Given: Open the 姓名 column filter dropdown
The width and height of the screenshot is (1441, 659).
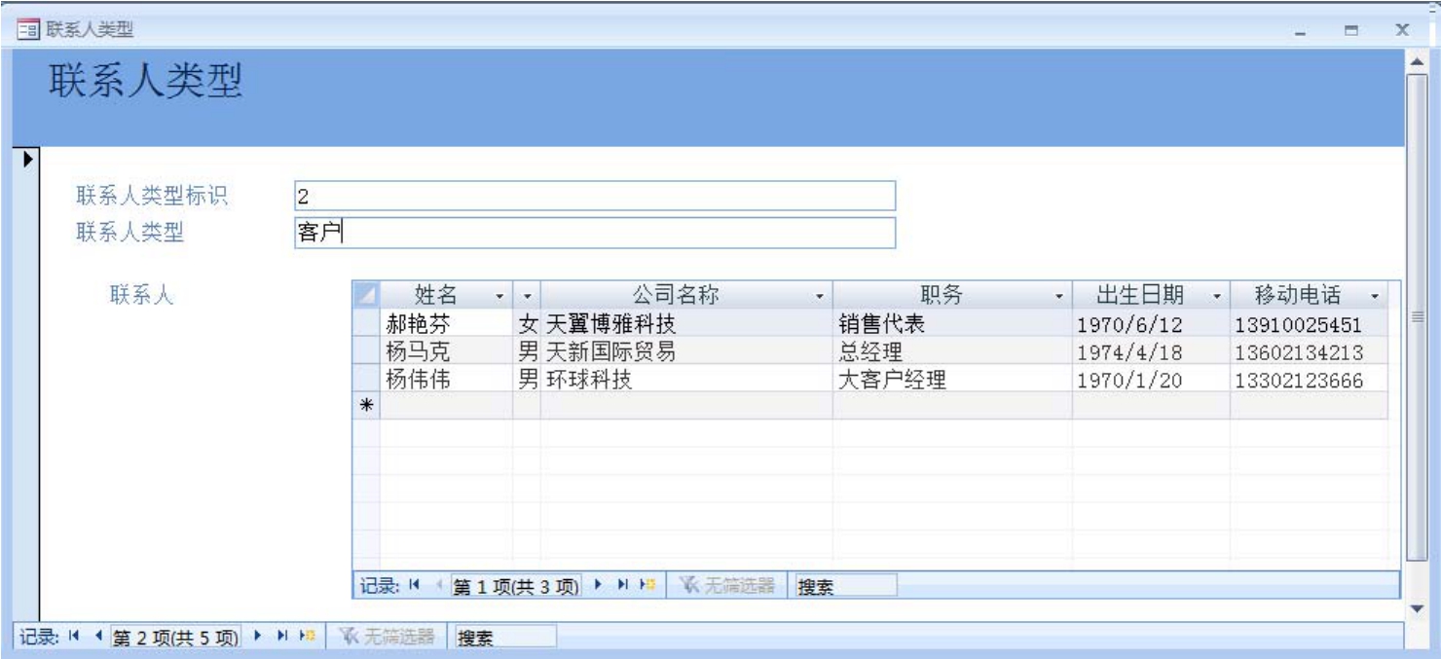Looking at the screenshot, I should (499, 294).
